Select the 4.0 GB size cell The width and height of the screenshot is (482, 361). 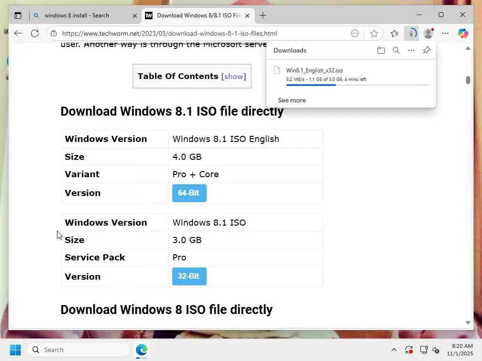point(246,157)
